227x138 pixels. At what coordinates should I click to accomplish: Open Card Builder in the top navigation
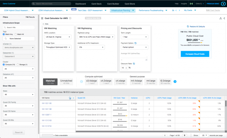113,4
